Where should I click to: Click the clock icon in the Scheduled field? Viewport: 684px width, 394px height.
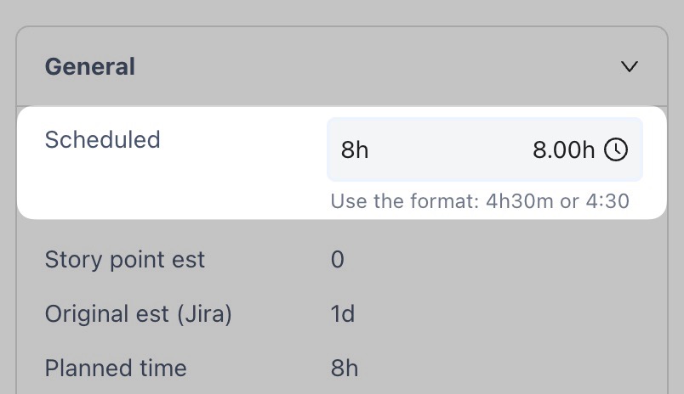(x=616, y=150)
